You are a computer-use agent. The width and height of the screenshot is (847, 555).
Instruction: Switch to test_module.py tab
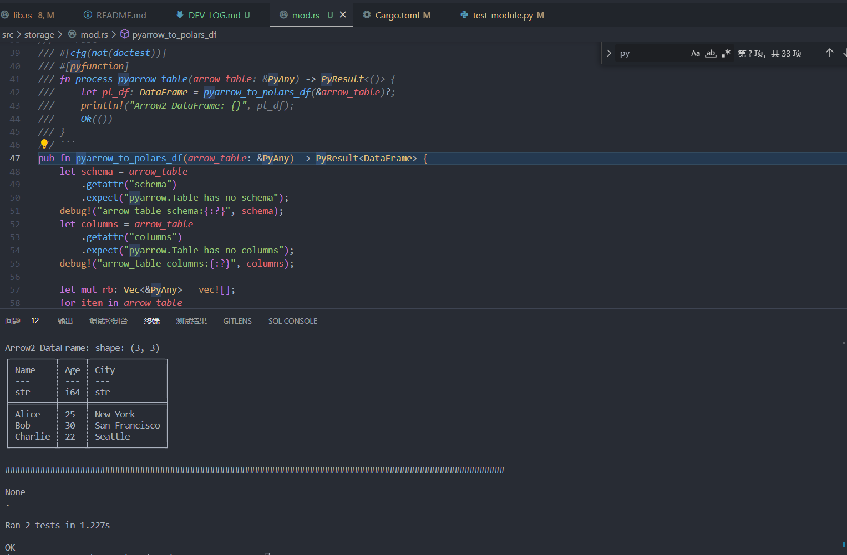(508, 15)
